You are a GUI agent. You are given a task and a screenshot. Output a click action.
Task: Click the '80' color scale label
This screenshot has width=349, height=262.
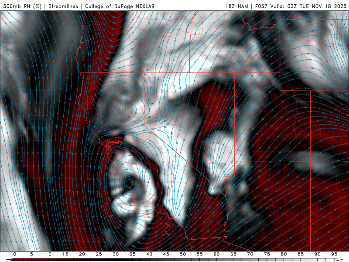(x=284, y=254)
